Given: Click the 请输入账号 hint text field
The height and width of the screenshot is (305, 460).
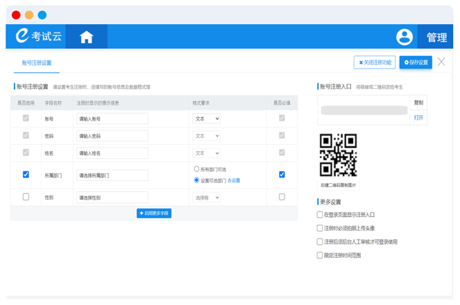Looking at the screenshot, I should click(112, 119).
